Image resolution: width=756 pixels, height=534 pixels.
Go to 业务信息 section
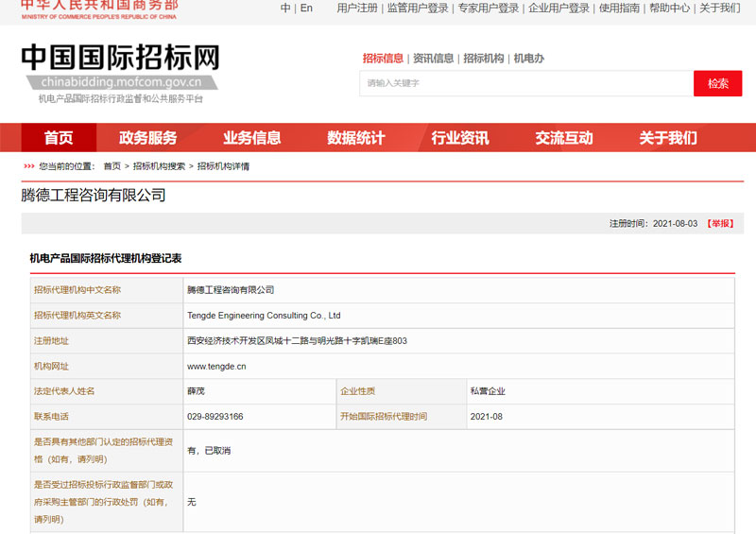click(x=252, y=138)
